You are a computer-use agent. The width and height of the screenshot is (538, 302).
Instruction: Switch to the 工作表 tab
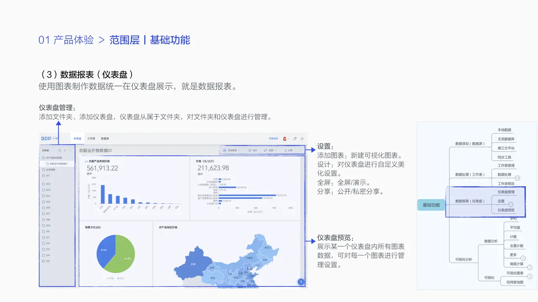click(x=91, y=138)
